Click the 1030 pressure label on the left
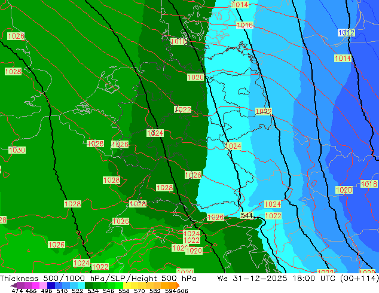Viewport: 379px width, 293px height. tap(17, 150)
